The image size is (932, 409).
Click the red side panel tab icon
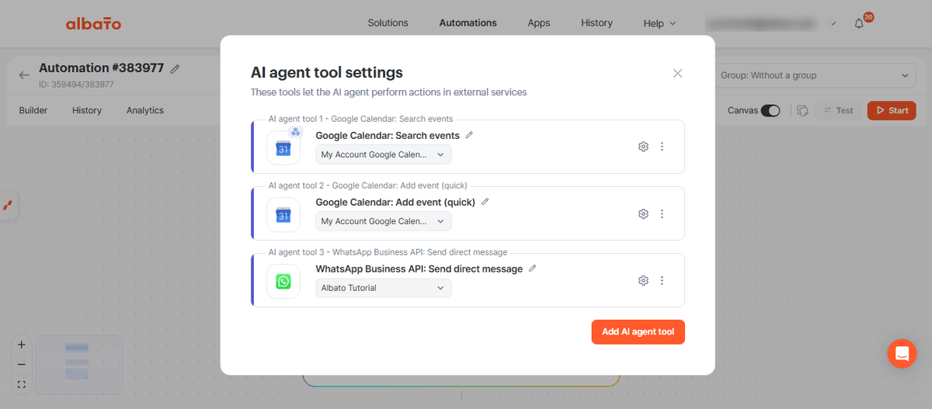[9, 206]
